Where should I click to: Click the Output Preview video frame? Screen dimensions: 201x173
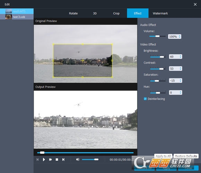pyautogui.click(x=86, y=120)
